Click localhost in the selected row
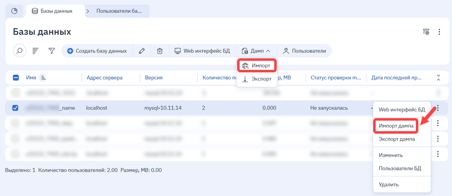 pyautogui.click(x=96, y=108)
